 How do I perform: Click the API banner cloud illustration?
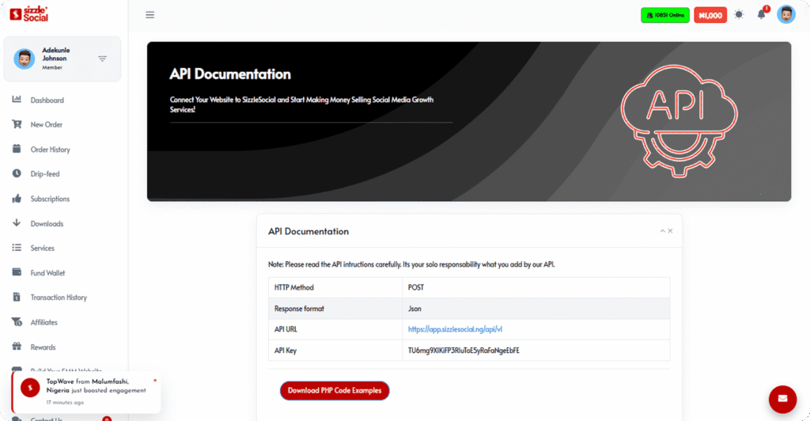pyautogui.click(x=679, y=121)
